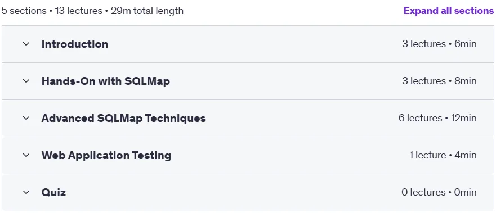The height and width of the screenshot is (213, 496).
Task: Toggle the Quiz section chevron arrow
Action: pos(26,192)
